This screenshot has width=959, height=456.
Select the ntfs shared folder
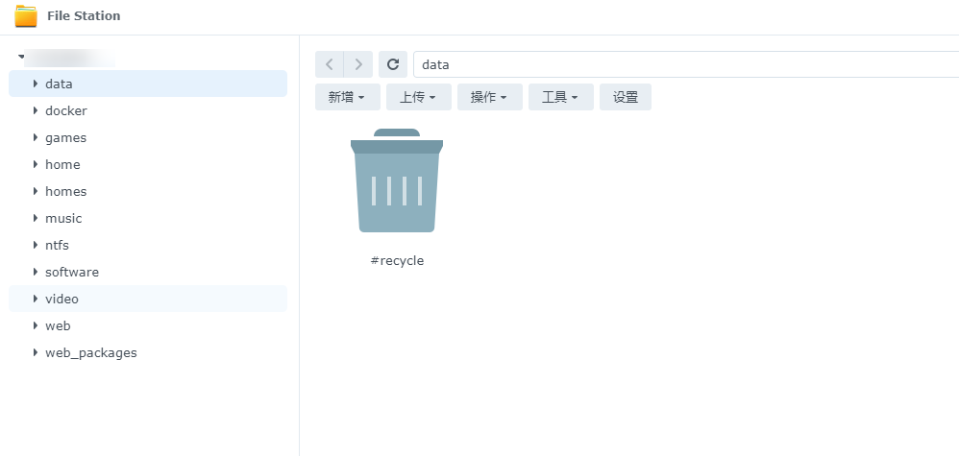pos(148,245)
